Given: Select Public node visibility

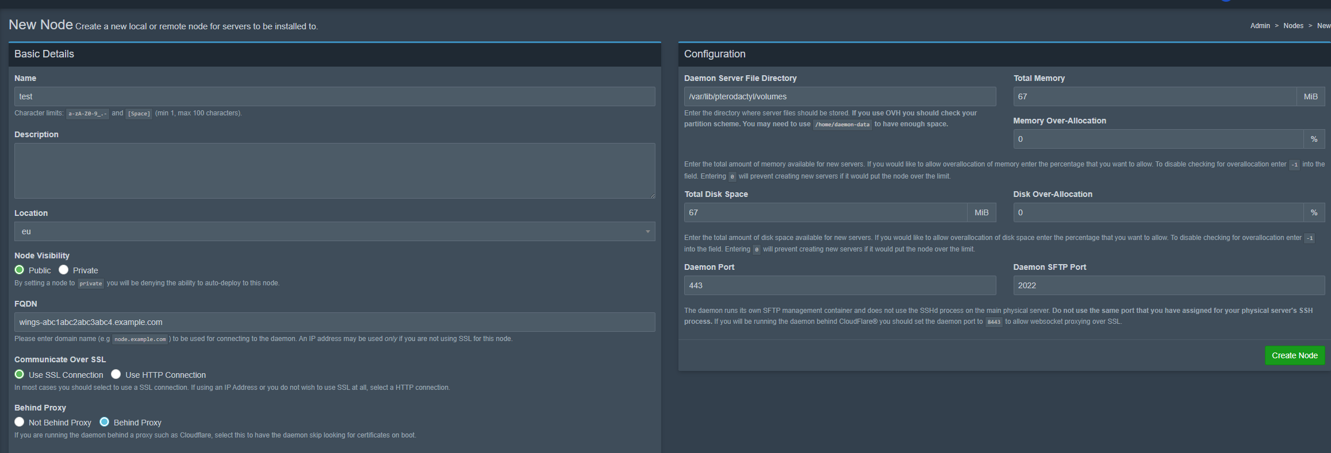Looking at the screenshot, I should click(x=20, y=270).
